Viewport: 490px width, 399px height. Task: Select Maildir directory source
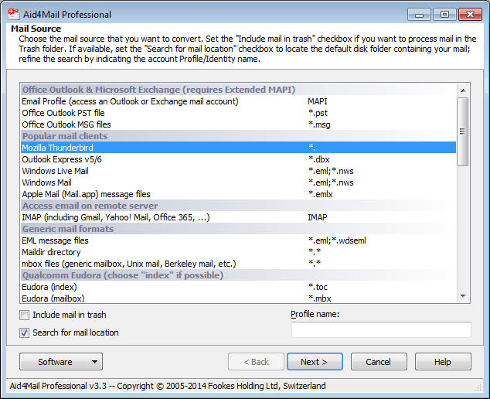pyautogui.click(x=238, y=252)
